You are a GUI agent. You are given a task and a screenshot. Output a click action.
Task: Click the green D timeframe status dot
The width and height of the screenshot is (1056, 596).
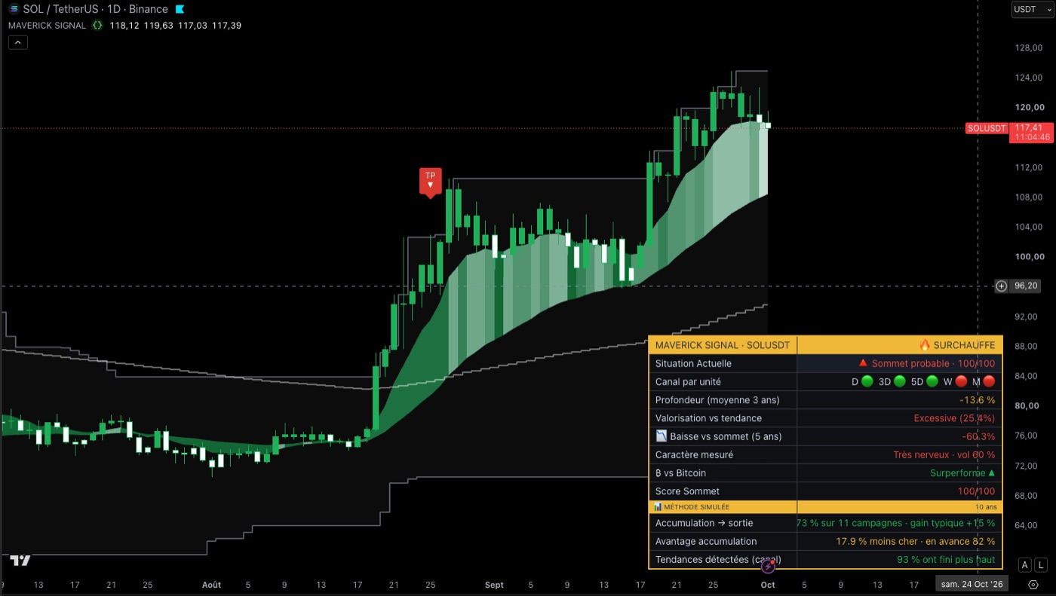click(x=867, y=382)
